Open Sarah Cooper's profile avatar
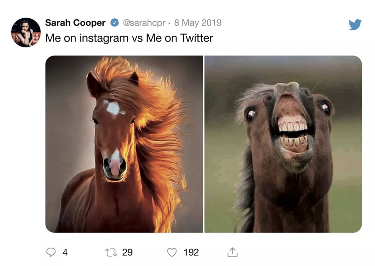The image size is (375, 266). pos(26,32)
